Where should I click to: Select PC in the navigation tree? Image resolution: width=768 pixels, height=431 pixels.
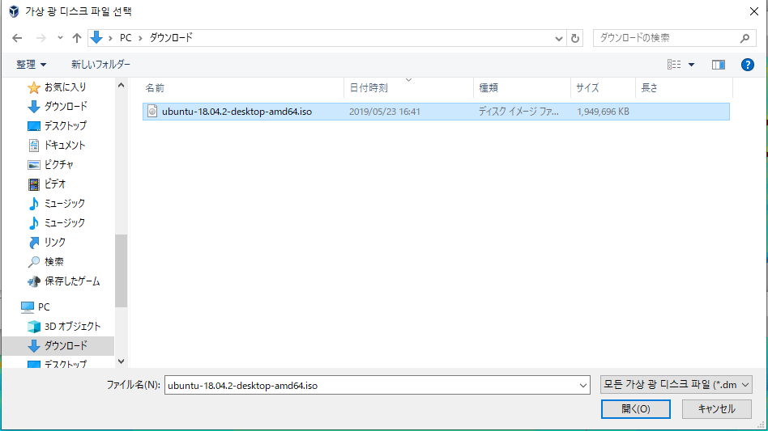(x=36, y=307)
